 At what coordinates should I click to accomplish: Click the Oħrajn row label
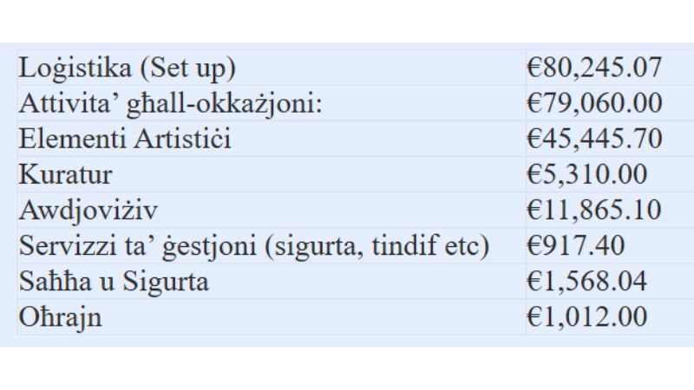tap(60, 317)
